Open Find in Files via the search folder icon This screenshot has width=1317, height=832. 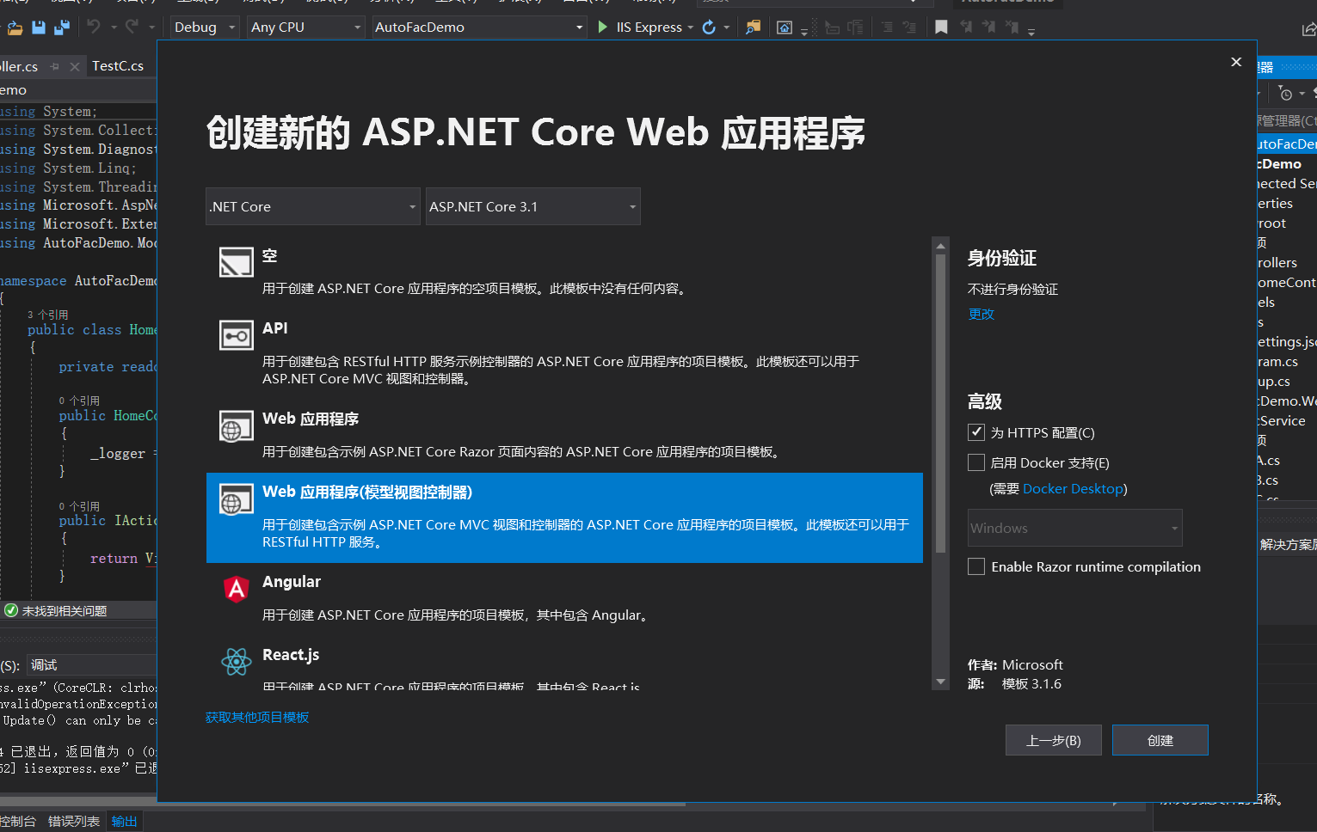click(754, 27)
